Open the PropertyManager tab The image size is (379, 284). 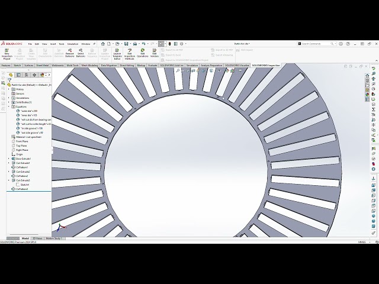pyautogui.click(x=18, y=75)
